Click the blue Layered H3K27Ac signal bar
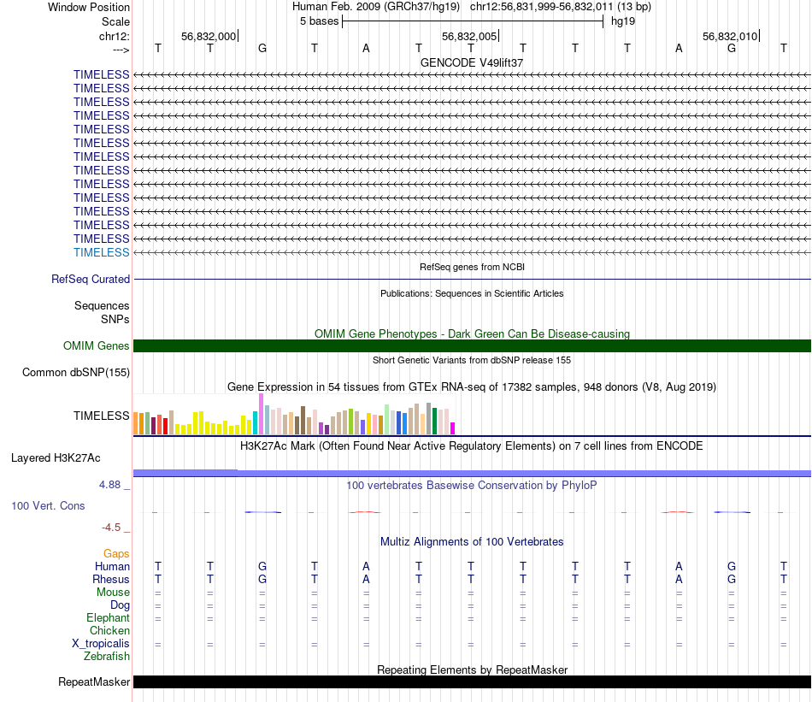 [x=472, y=473]
